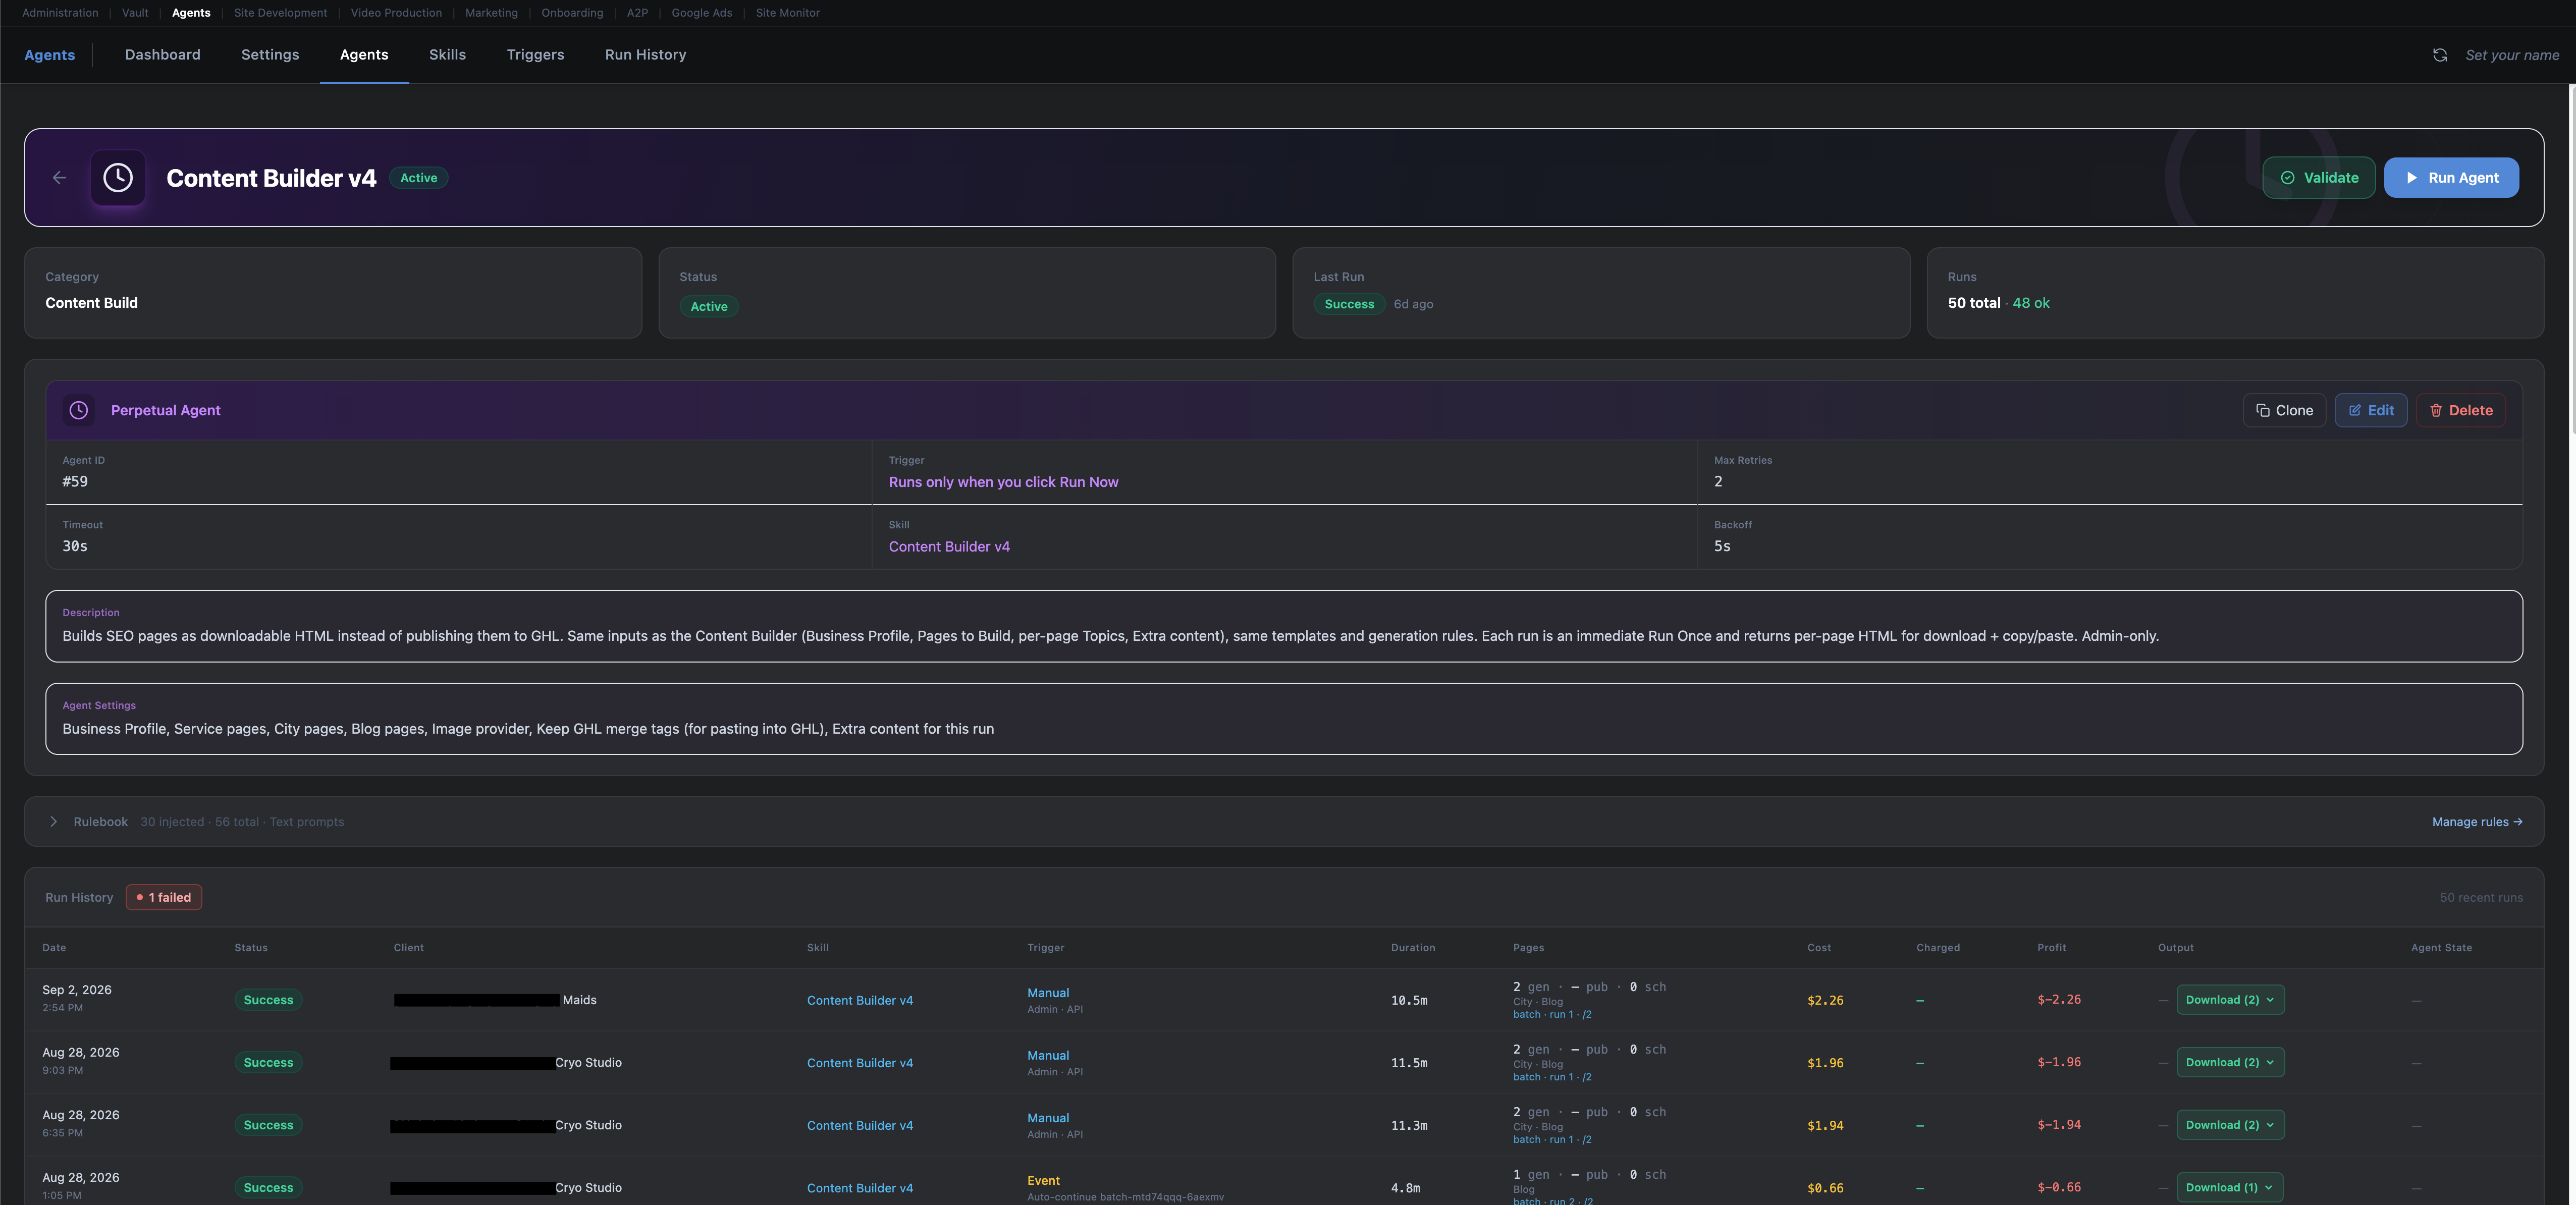The width and height of the screenshot is (2576, 1205).
Task: Click the 11.3m duration value
Action: pos(1409,1126)
